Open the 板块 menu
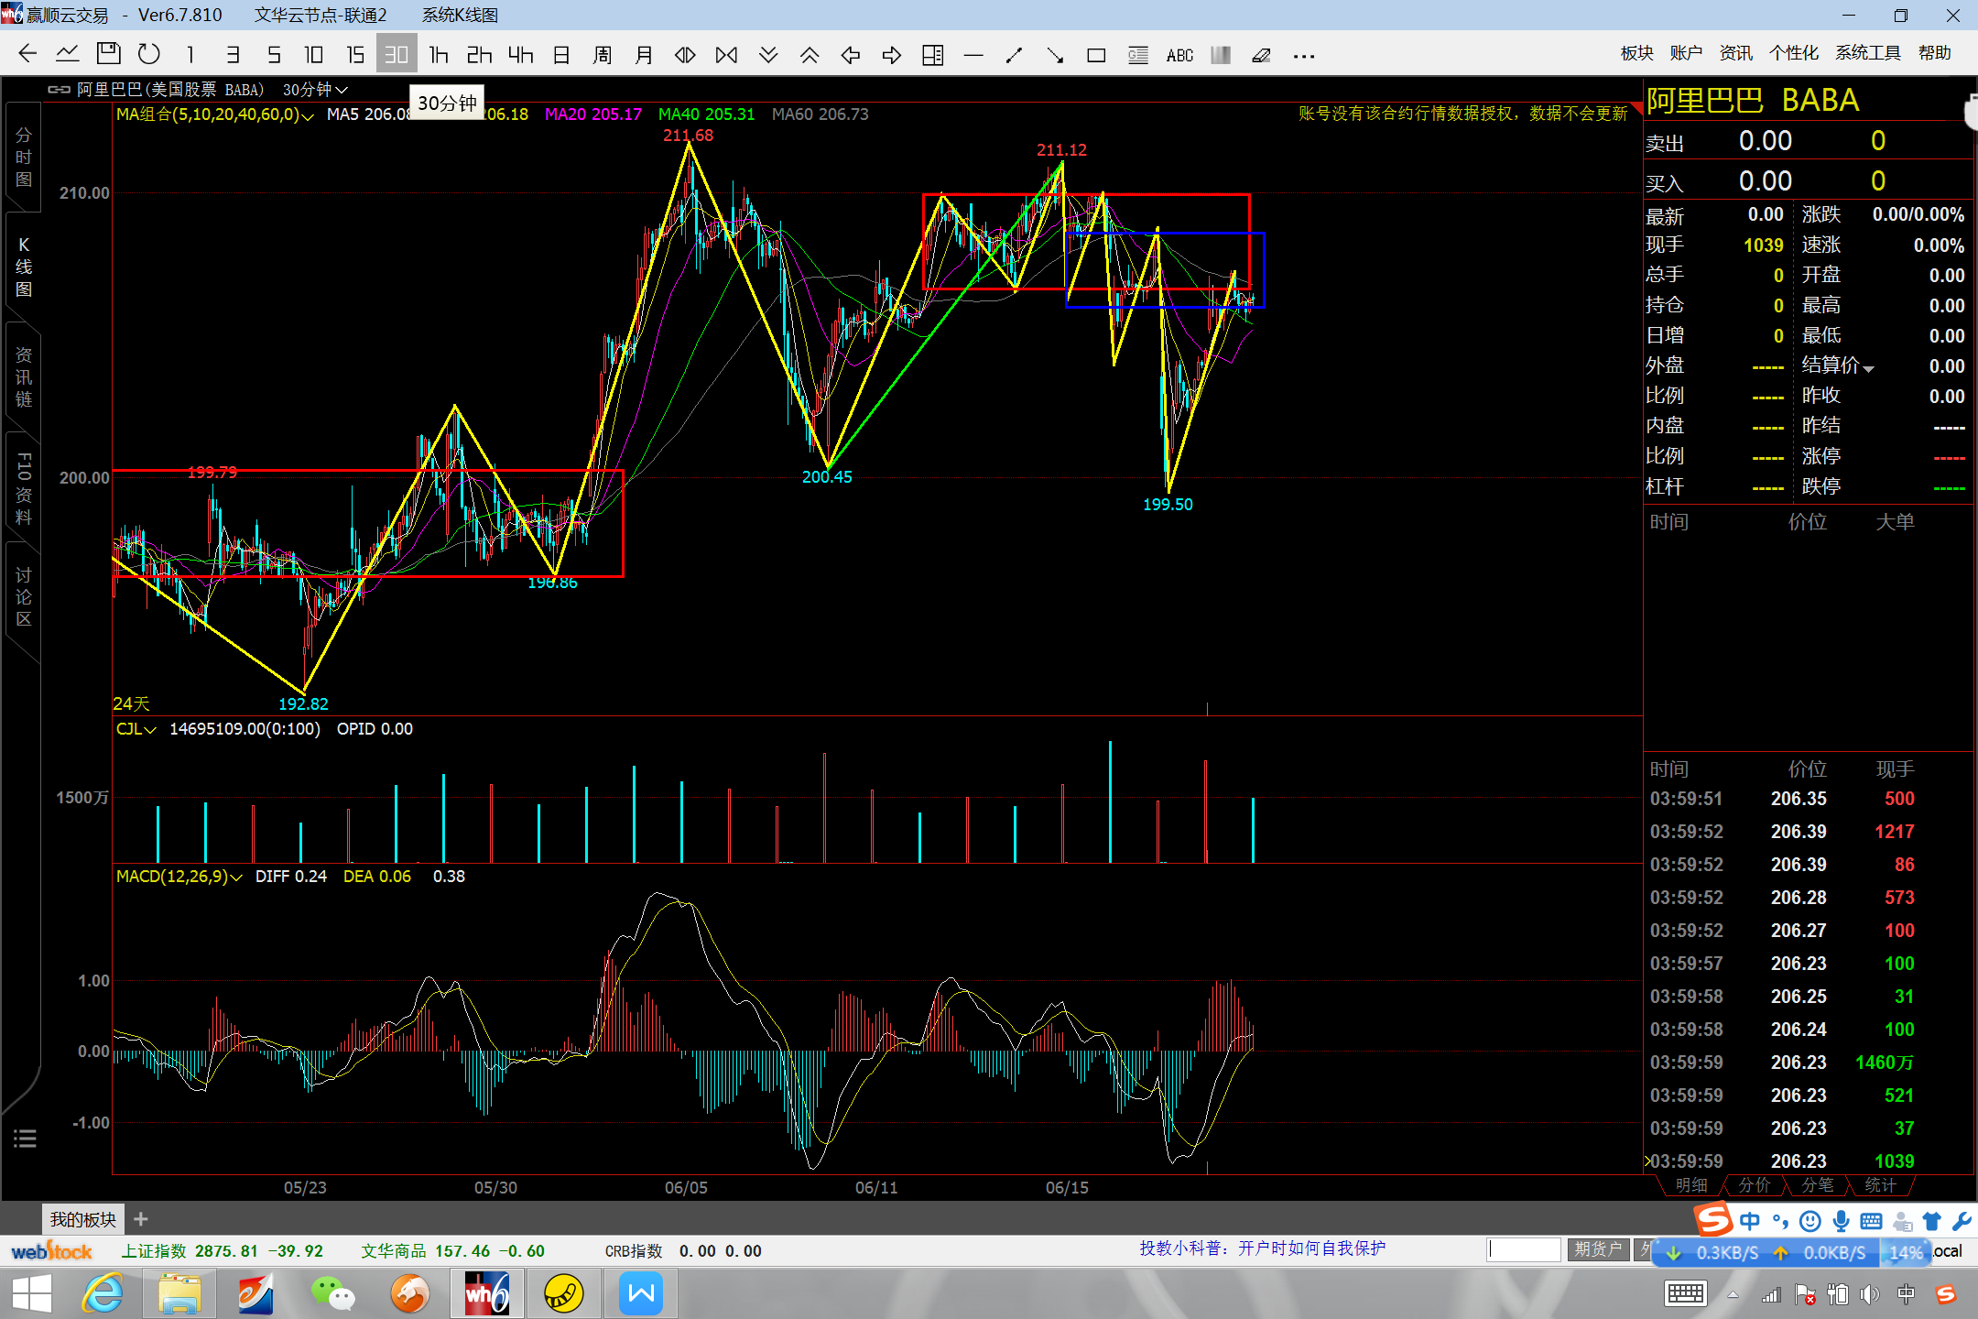This screenshot has height=1319, width=1978. (1636, 53)
